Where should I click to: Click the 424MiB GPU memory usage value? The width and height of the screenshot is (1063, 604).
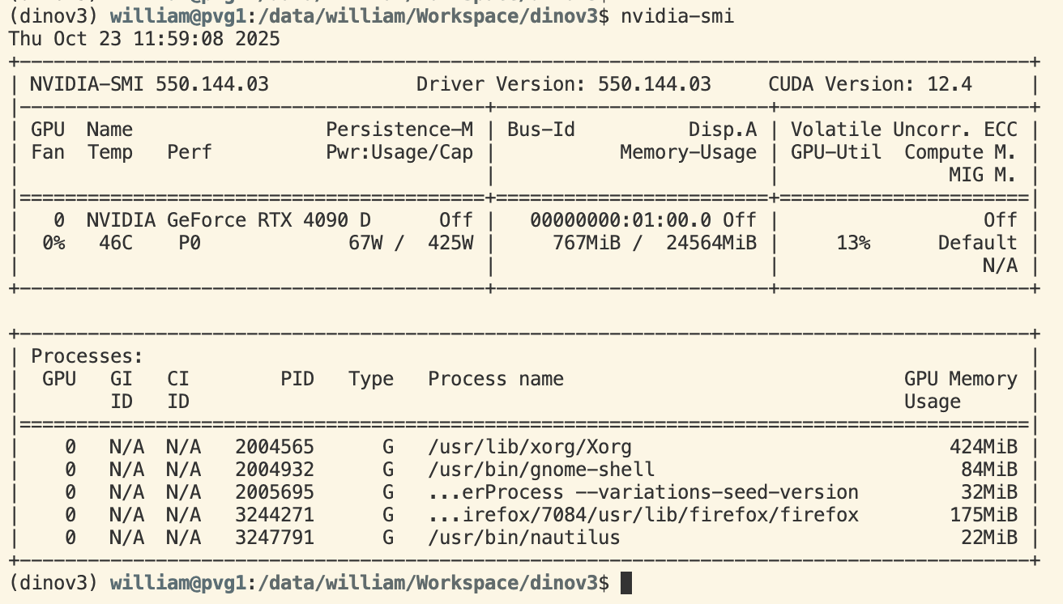[983, 447]
